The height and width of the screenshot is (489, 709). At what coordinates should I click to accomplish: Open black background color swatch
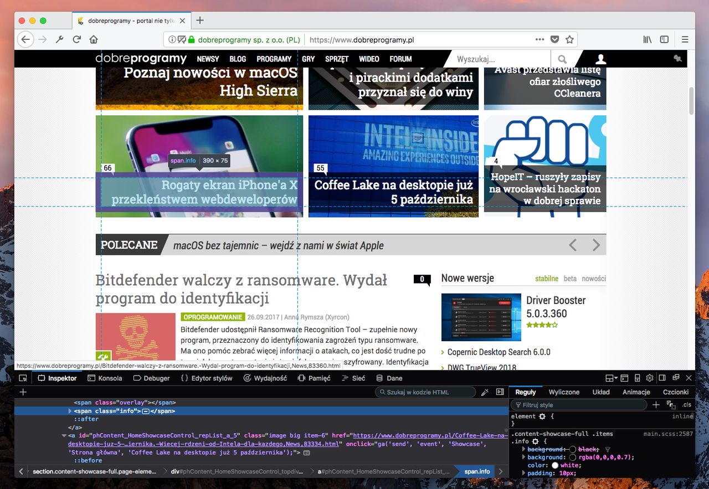click(573, 449)
